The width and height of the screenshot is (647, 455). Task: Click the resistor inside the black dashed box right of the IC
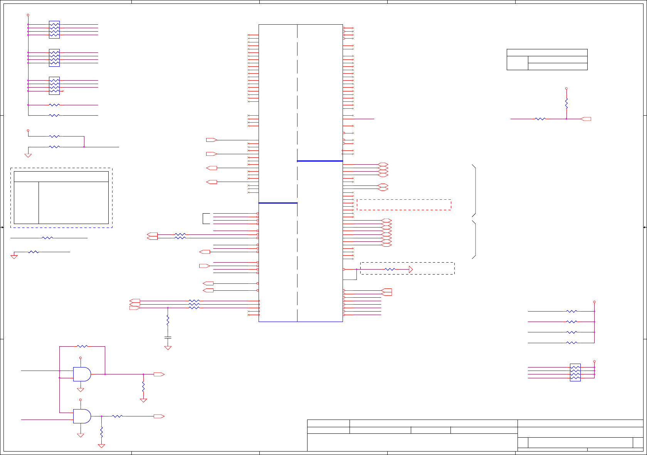click(390, 269)
